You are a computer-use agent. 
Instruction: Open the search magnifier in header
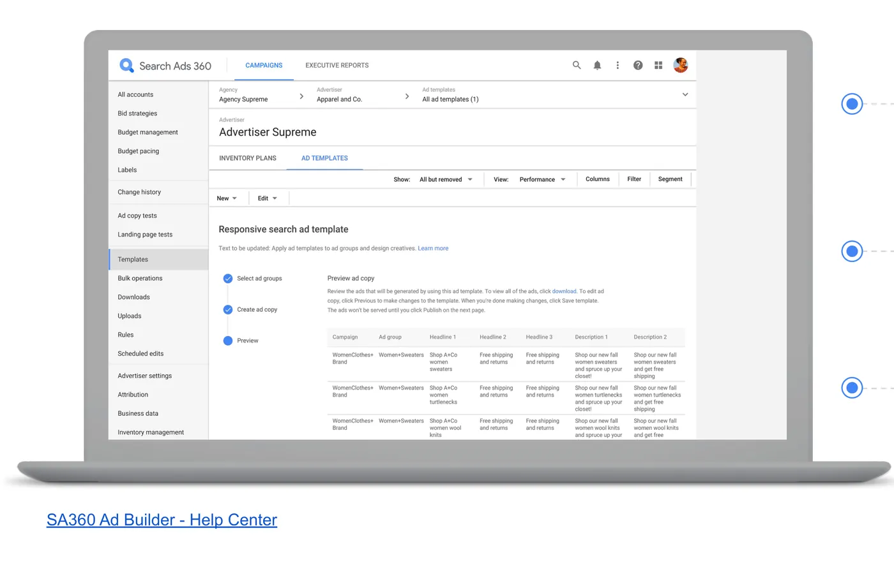pyautogui.click(x=577, y=65)
